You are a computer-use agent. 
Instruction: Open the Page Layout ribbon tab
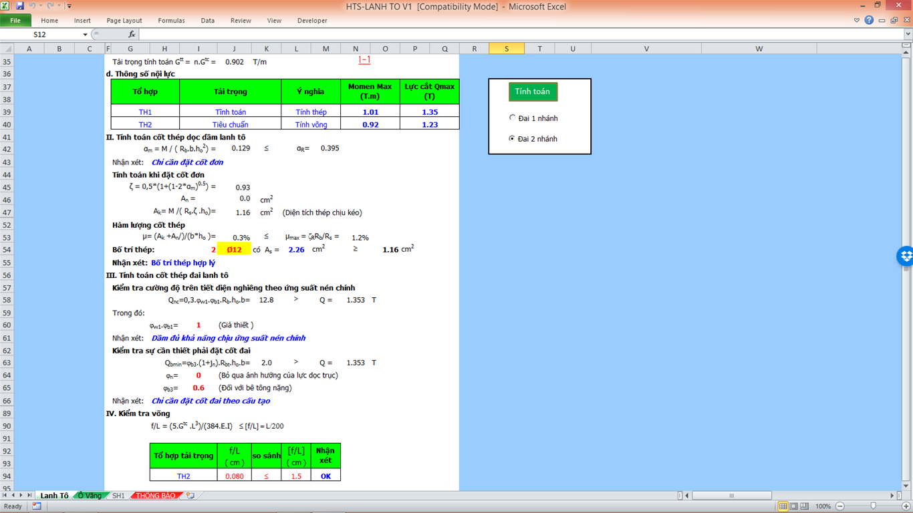(x=124, y=21)
